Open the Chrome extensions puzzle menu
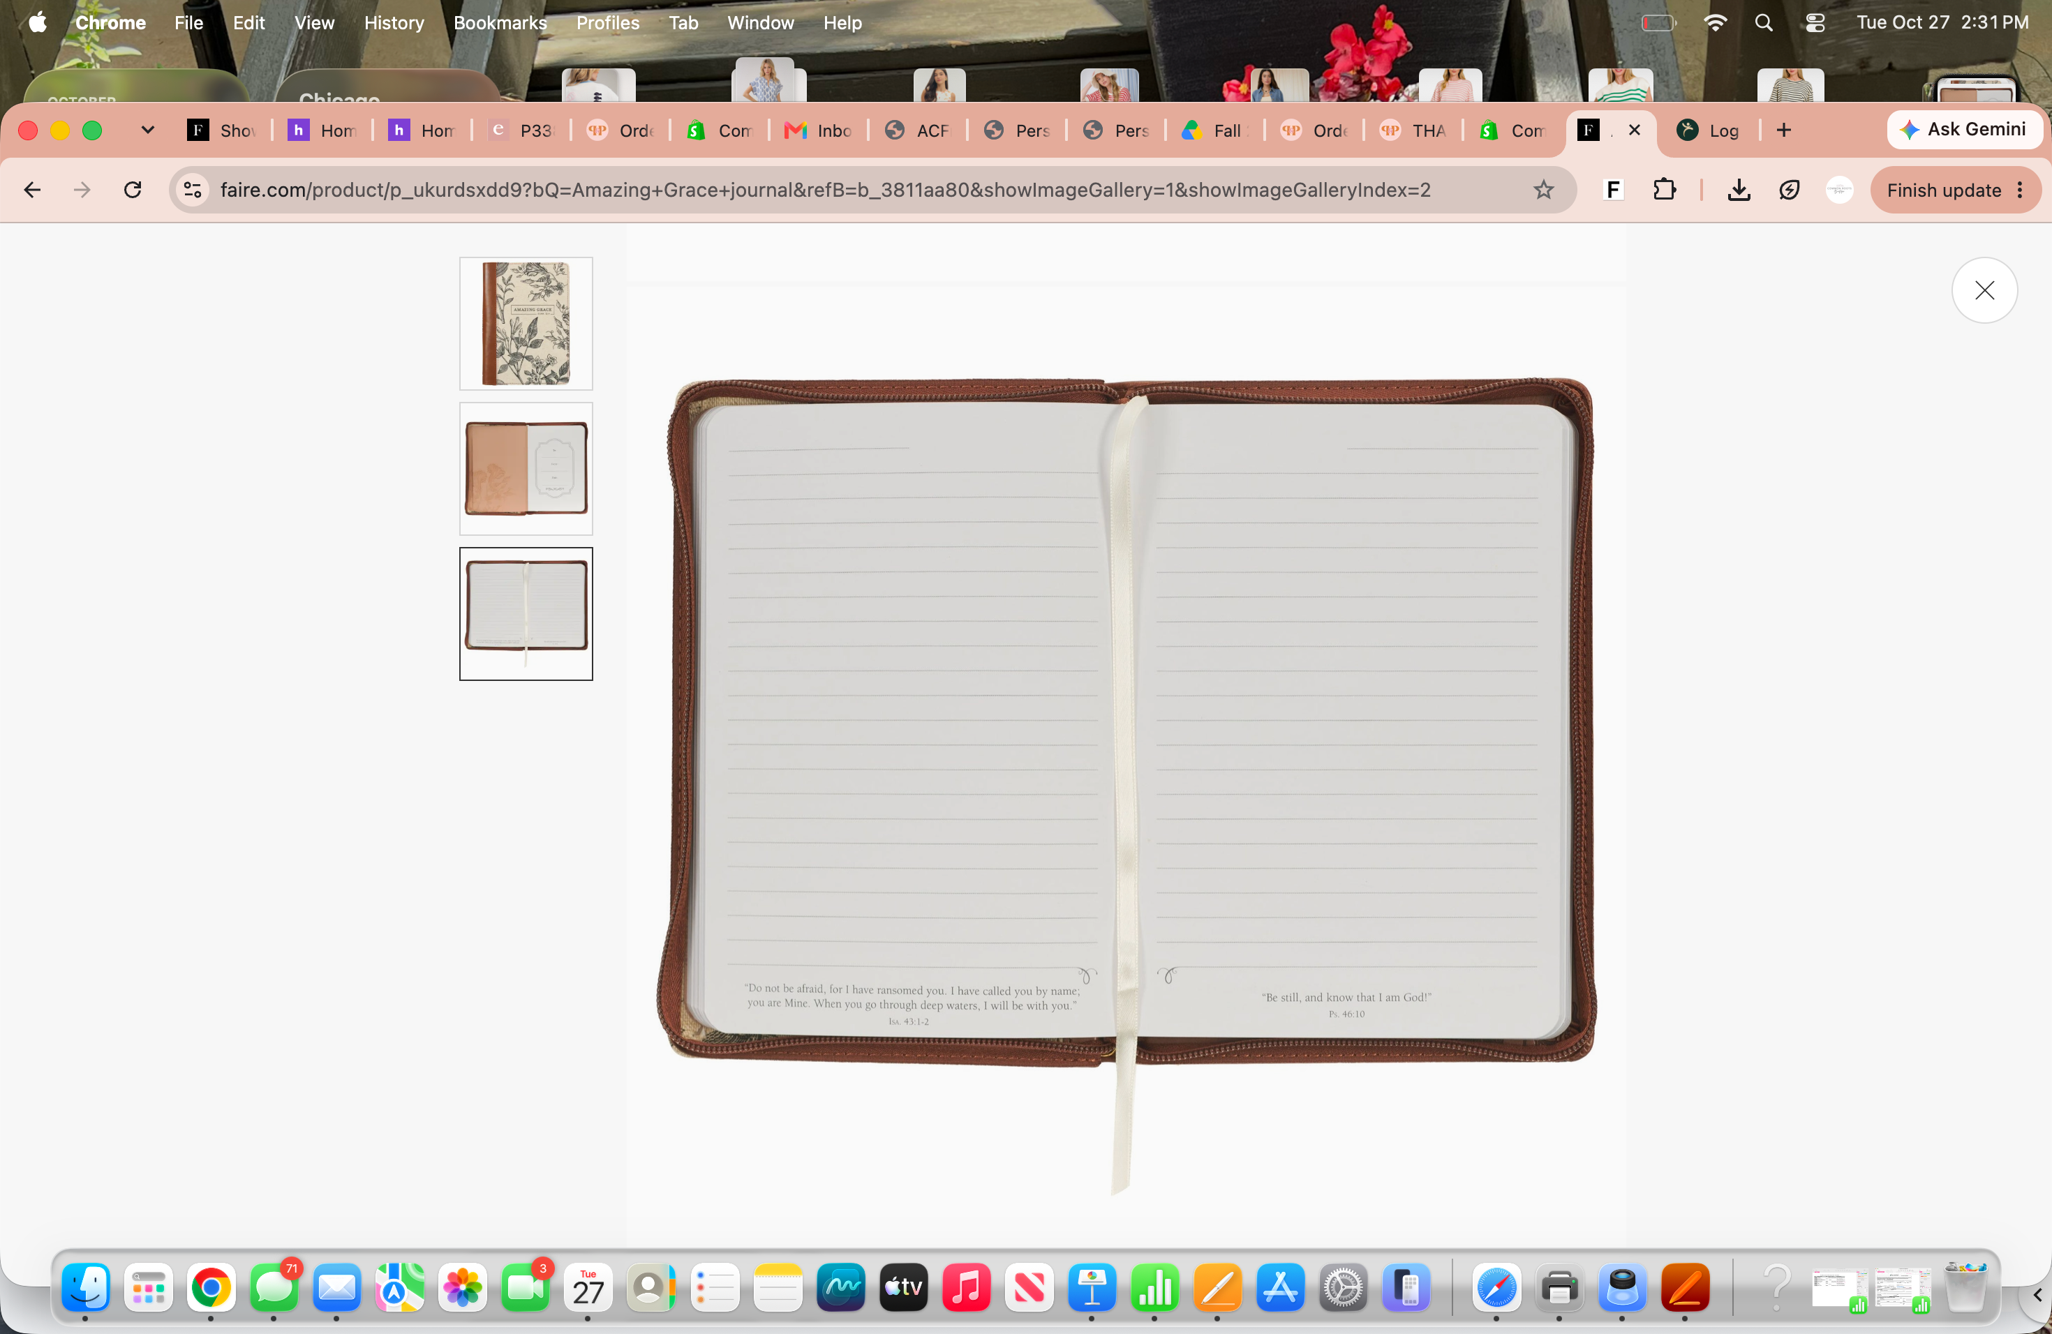2052x1334 pixels. 1664,190
